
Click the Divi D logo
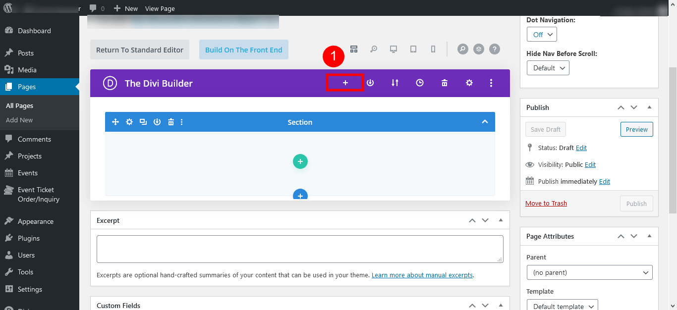coord(110,83)
